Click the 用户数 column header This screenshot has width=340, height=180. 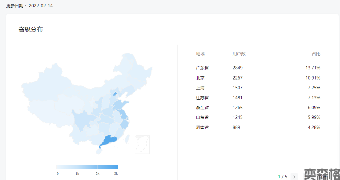coord(239,54)
